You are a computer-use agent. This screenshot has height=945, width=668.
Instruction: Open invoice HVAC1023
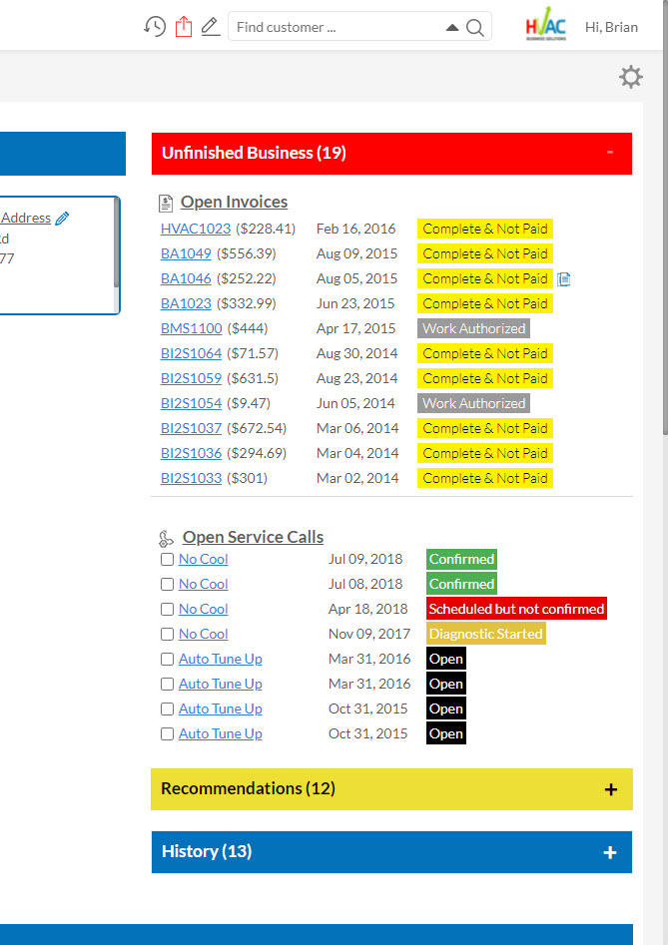click(x=195, y=229)
